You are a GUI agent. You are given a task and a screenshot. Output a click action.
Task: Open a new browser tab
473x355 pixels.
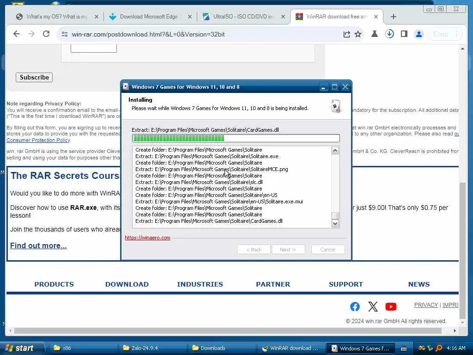tap(394, 17)
